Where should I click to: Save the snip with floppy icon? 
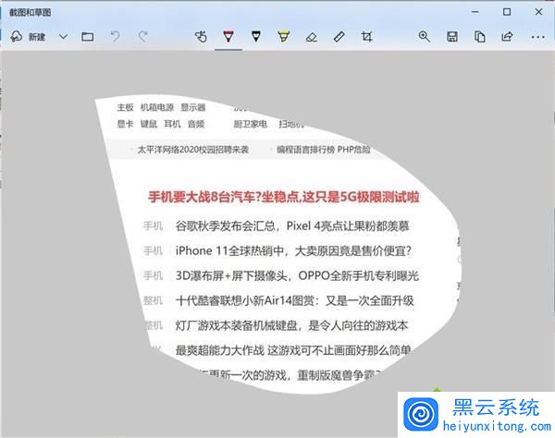[452, 37]
